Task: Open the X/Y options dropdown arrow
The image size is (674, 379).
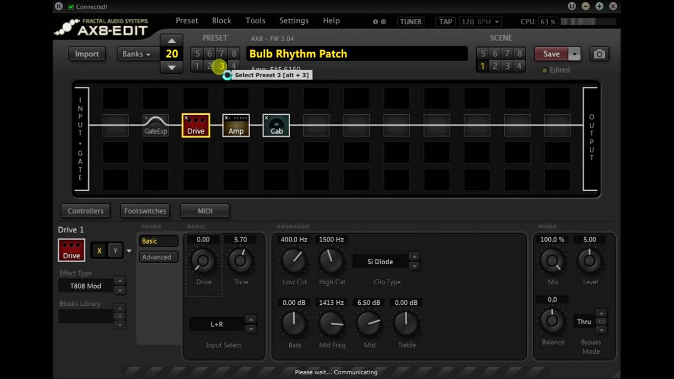Action: pos(129,251)
